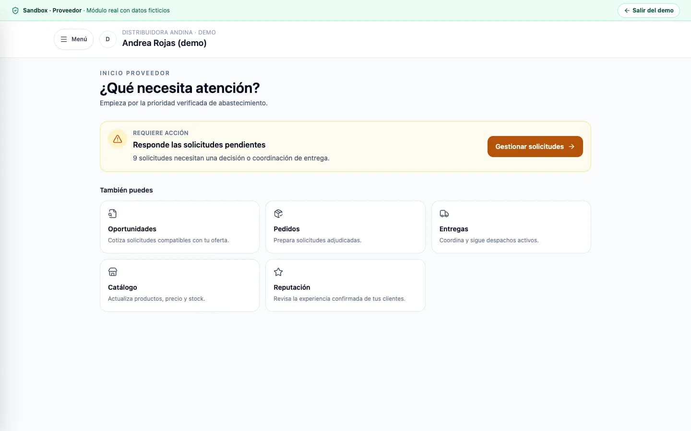This screenshot has height=431, width=691.
Task: Click Salir del demo
Action: click(648, 11)
